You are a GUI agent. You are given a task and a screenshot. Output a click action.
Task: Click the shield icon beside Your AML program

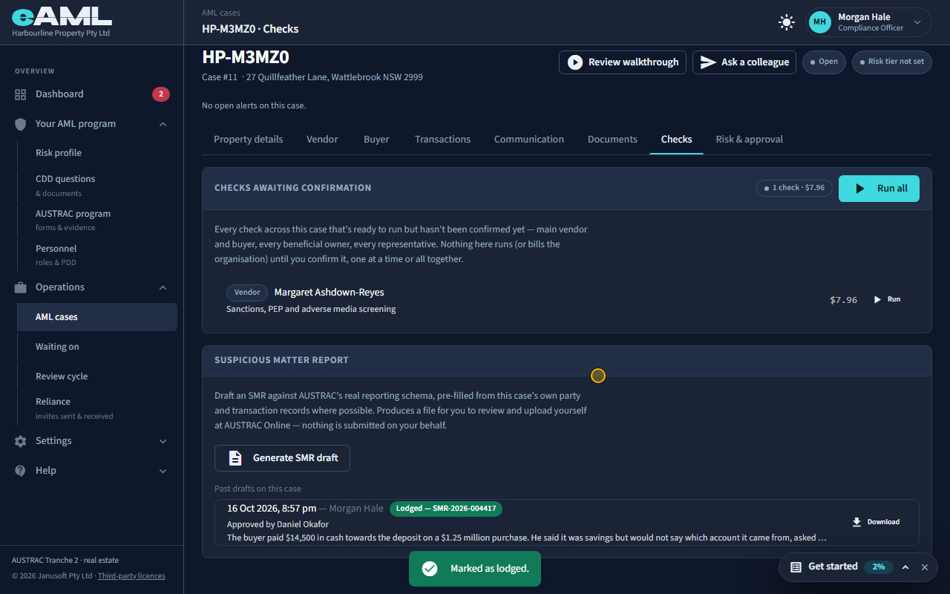(x=20, y=124)
